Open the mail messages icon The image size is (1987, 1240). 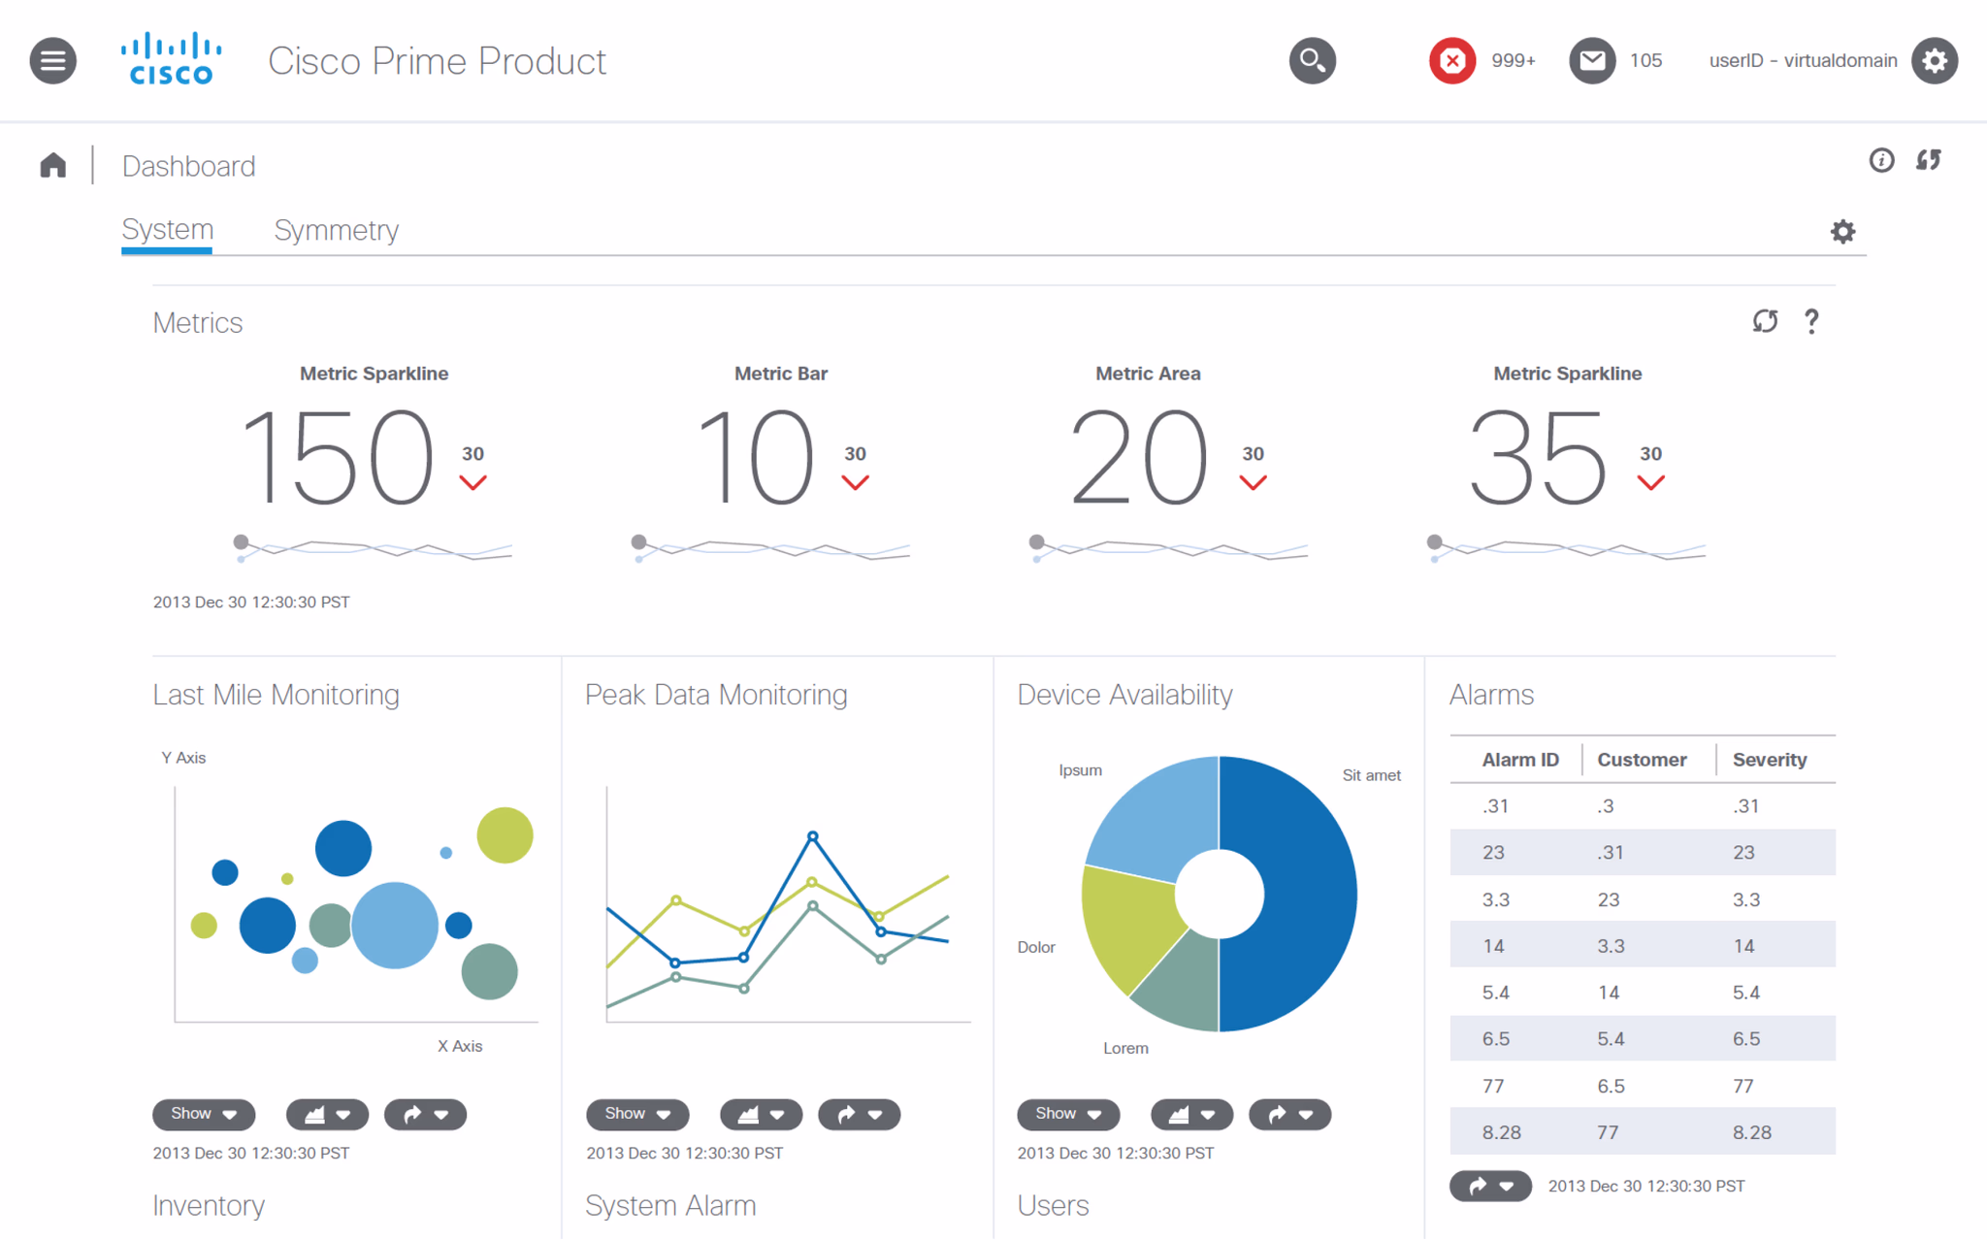tap(1592, 61)
